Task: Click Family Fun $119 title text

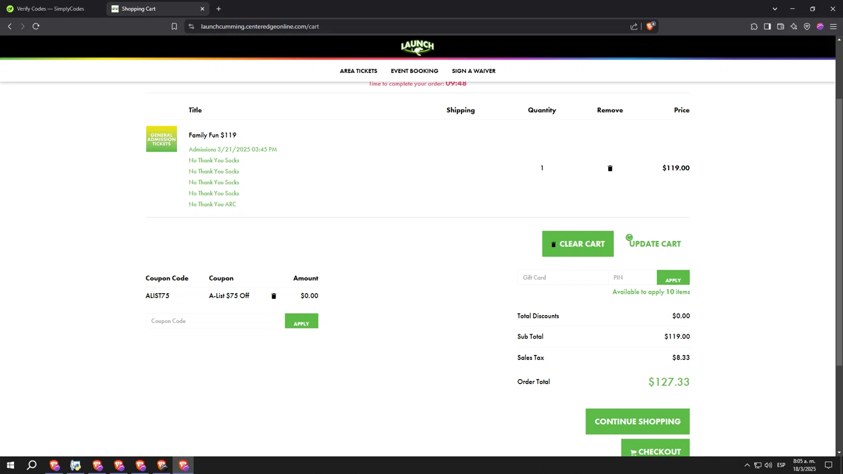Action: pyautogui.click(x=212, y=135)
